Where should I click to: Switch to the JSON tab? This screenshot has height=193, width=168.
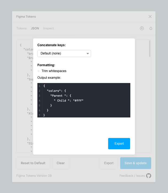(x=35, y=28)
